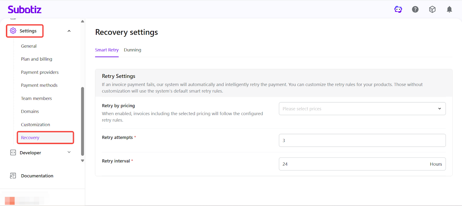The image size is (462, 206).
Task: Select the Smart Retry tab
Action: point(107,50)
